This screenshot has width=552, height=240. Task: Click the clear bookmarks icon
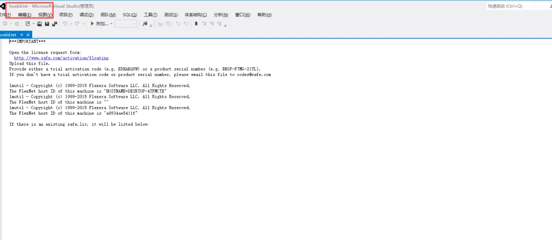(x=219, y=24)
